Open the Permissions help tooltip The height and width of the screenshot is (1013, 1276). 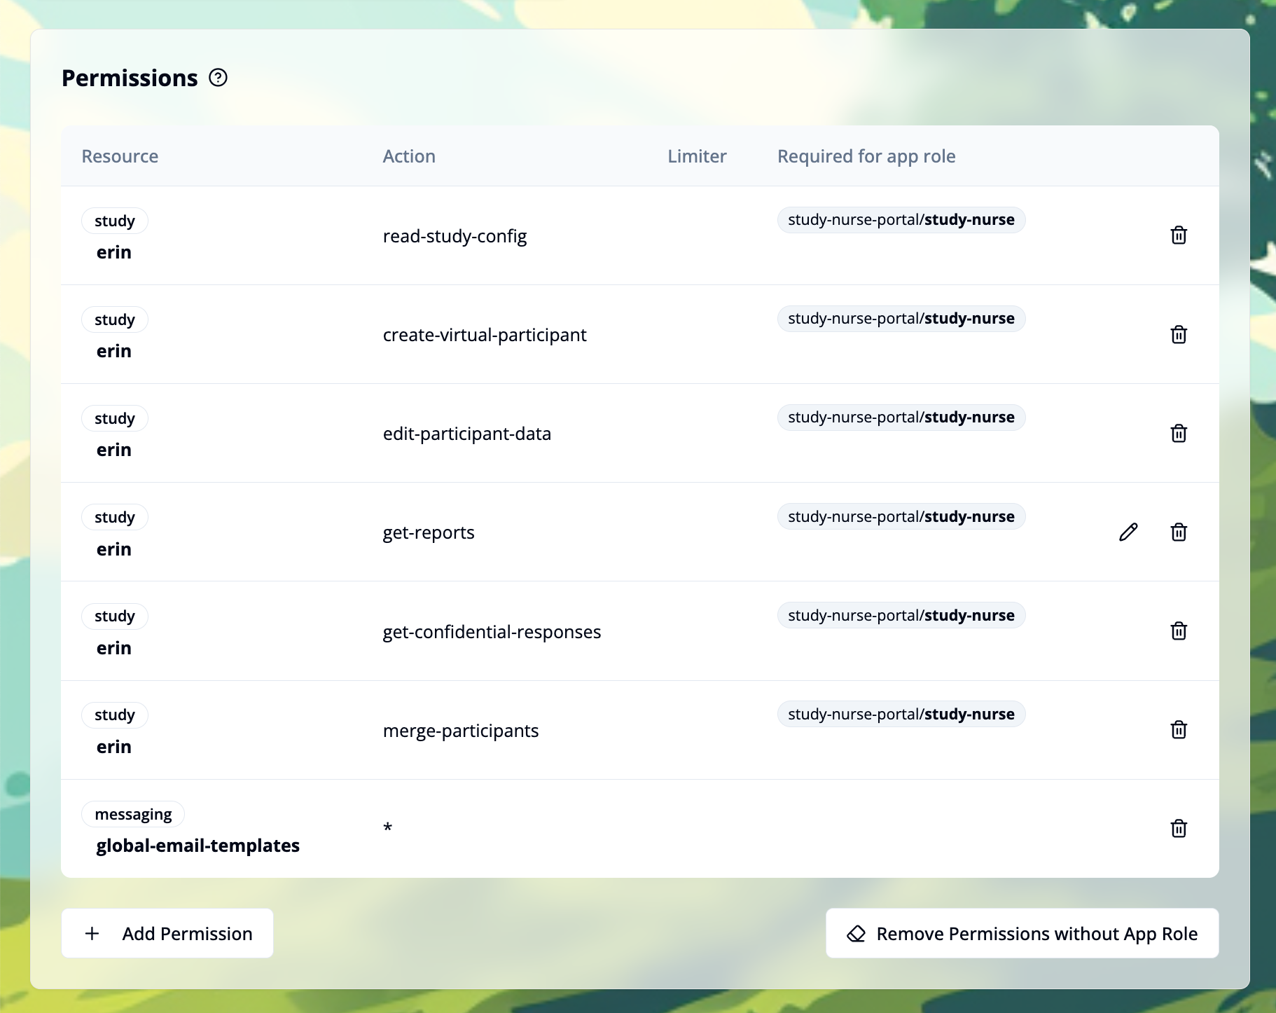click(218, 78)
